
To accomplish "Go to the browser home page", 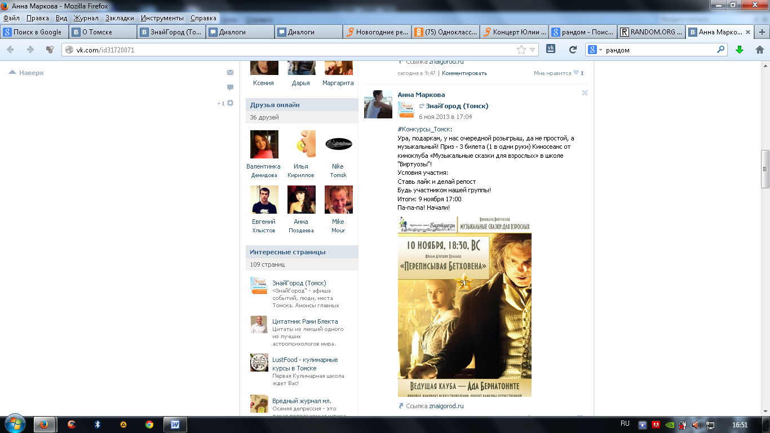I will (x=759, y=50).
